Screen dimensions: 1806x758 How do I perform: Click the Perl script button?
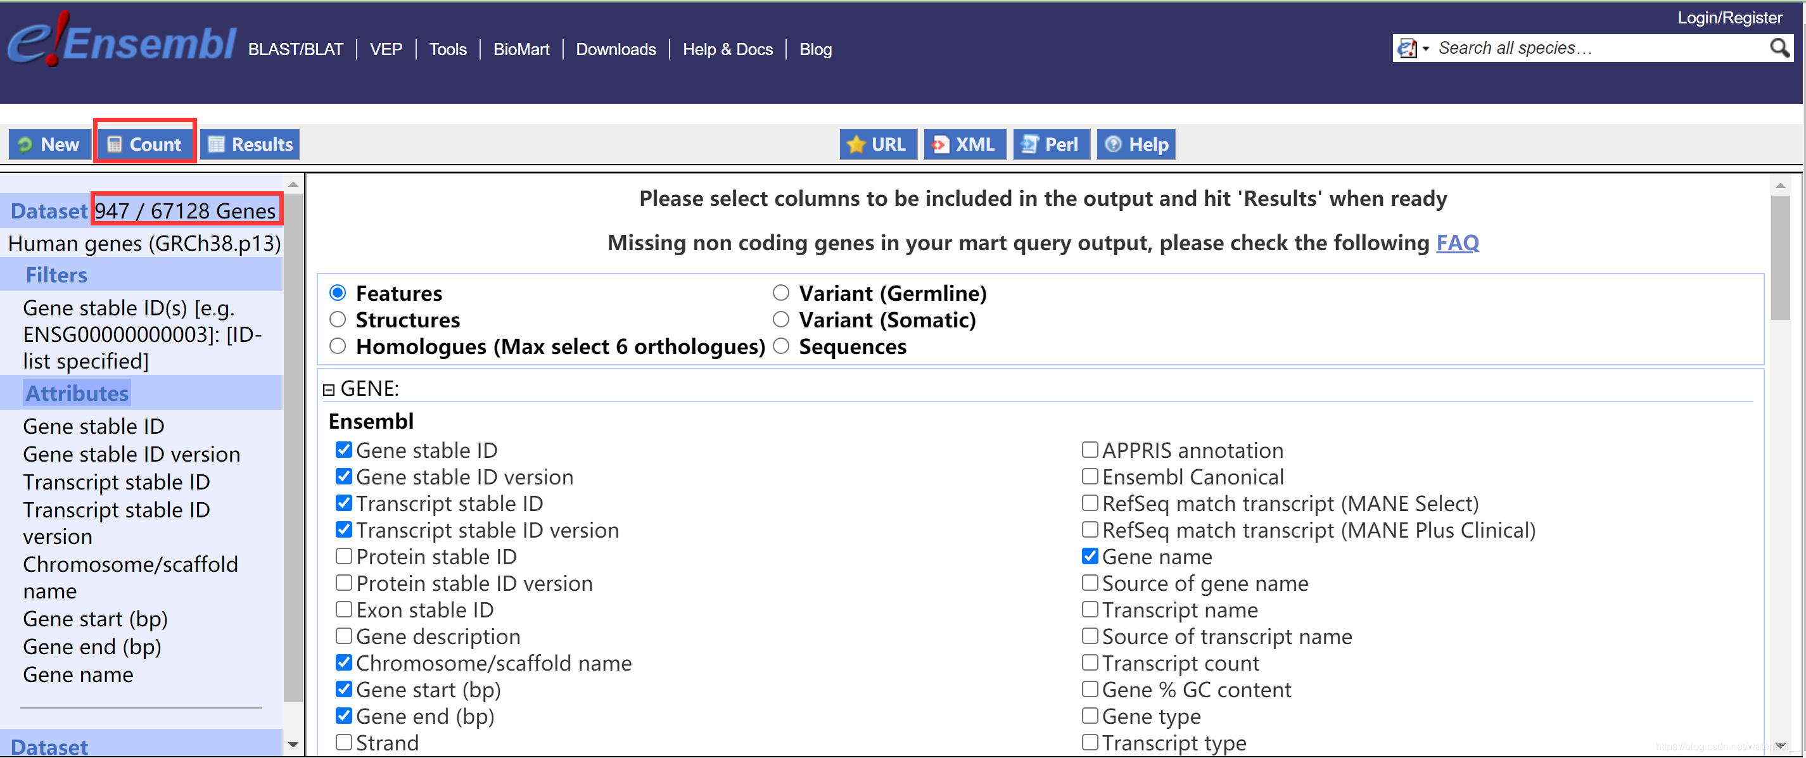[1050, 144]
